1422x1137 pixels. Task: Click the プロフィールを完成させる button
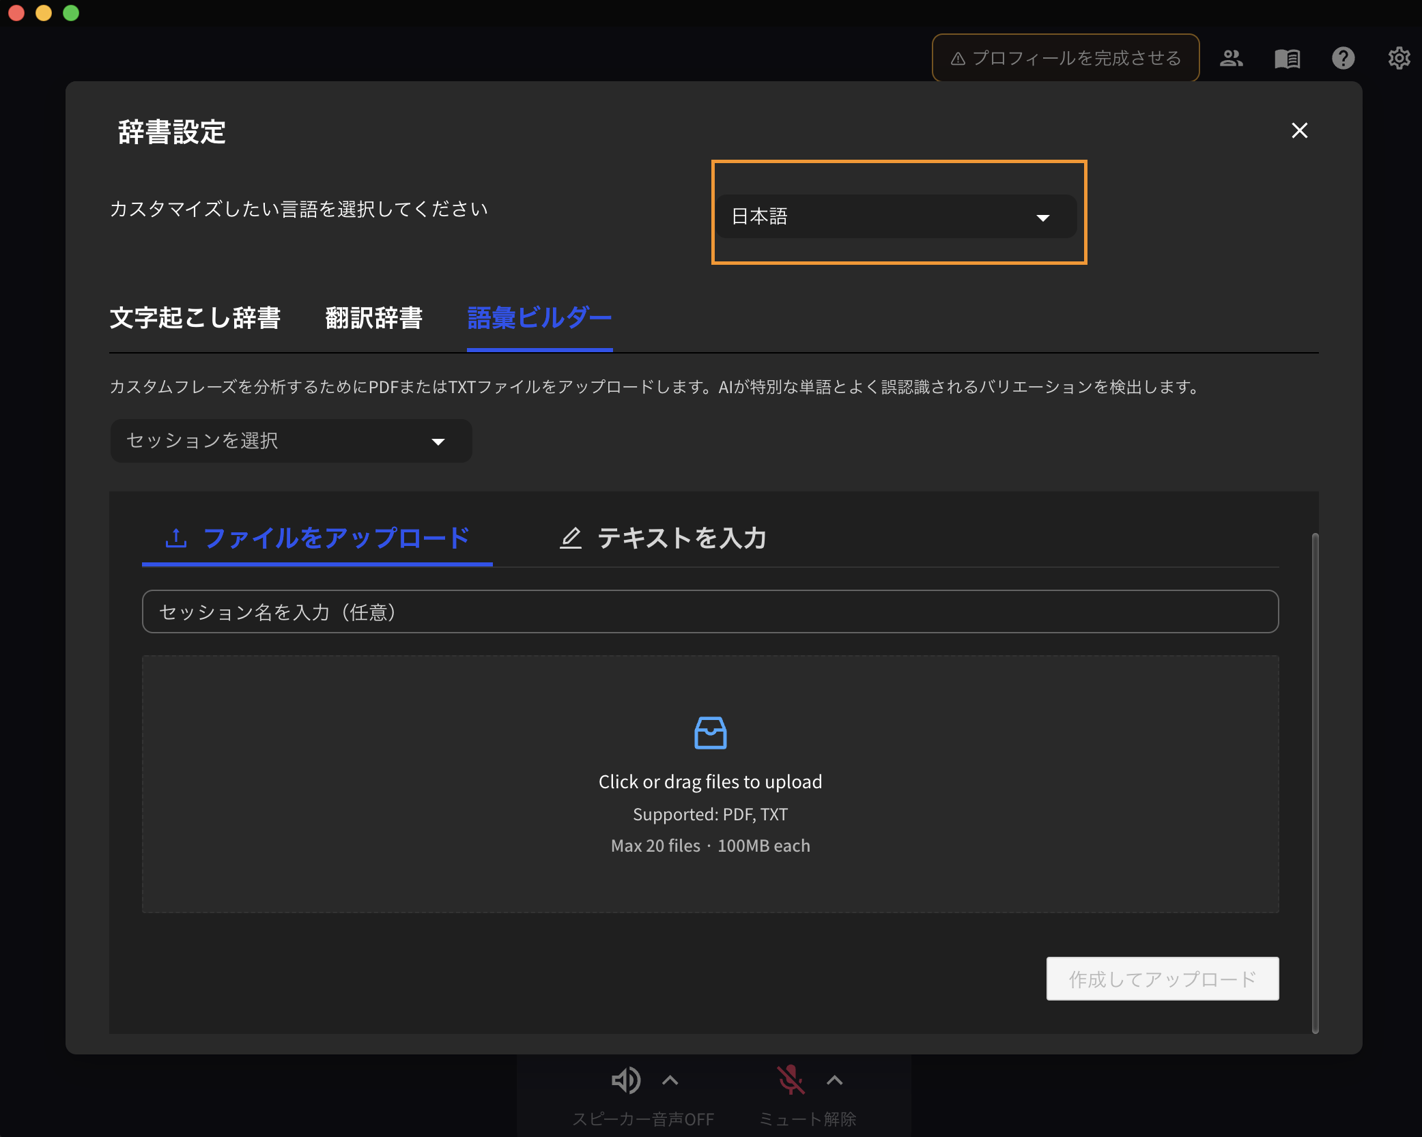(x=1064, y=58)
